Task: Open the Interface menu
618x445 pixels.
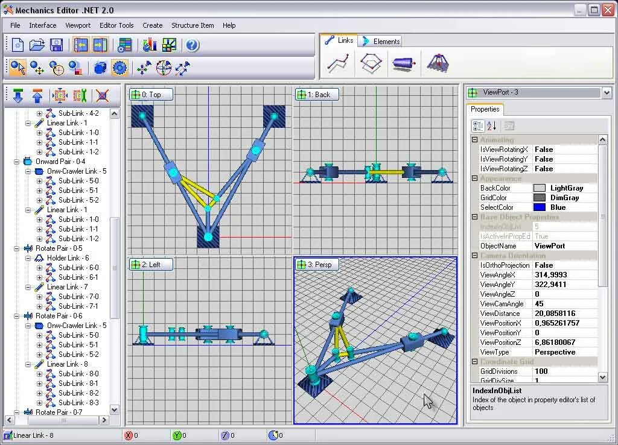Action: point(43,25)
